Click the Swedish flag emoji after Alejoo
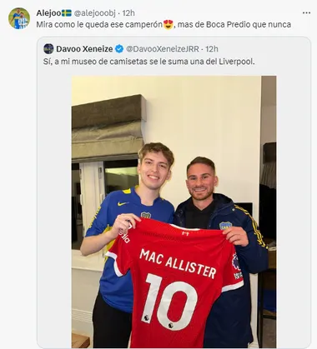Viewport: 317px width, 349px height. coord(67,12)
